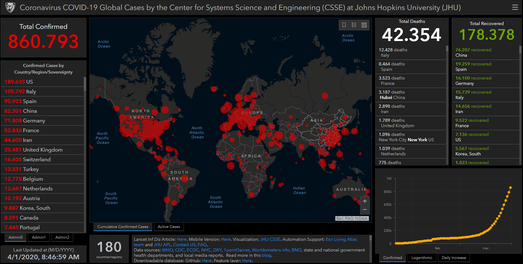Click the Johns Hopkins shield logo
The height and width of the screenshot is (264, 523).
tap(10, 7)
